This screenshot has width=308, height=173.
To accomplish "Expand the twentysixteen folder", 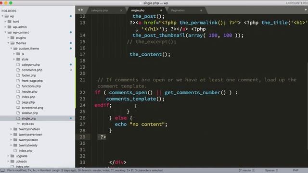I will [x=11, y=140].
